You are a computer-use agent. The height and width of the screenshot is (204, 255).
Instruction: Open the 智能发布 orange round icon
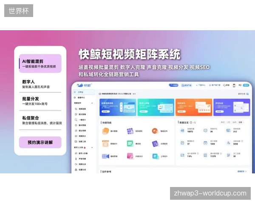coord(155,131)
